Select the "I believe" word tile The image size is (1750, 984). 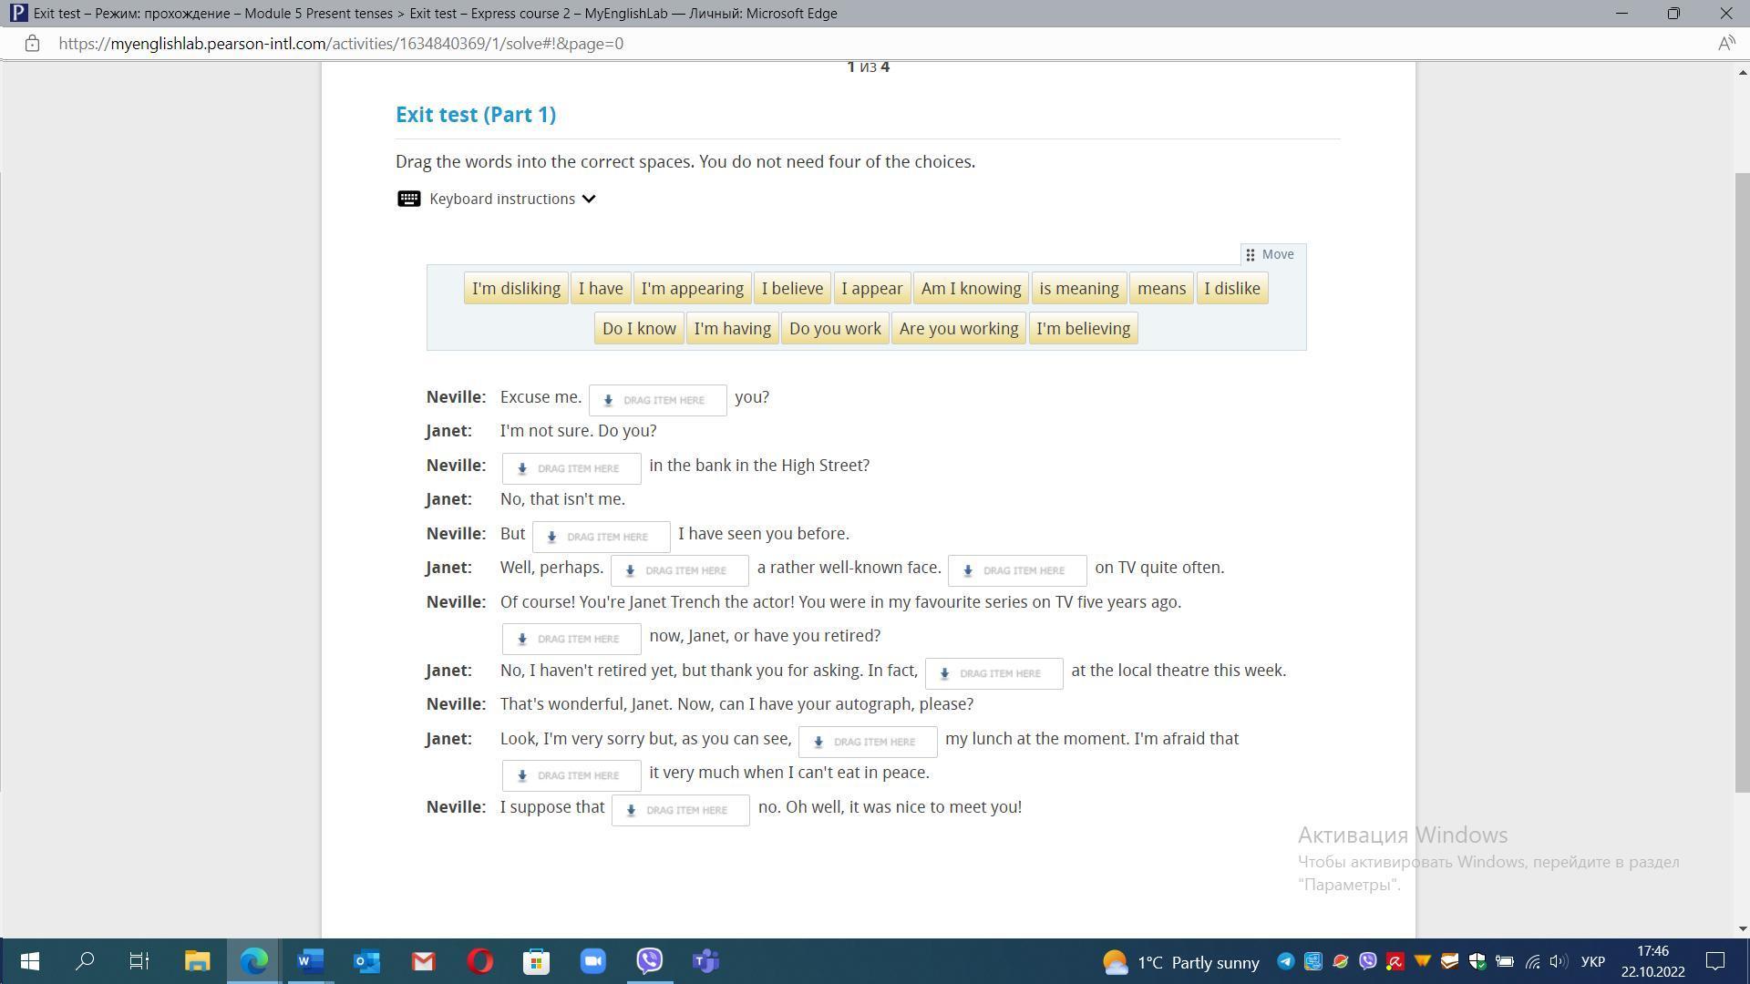pos(791,289)
